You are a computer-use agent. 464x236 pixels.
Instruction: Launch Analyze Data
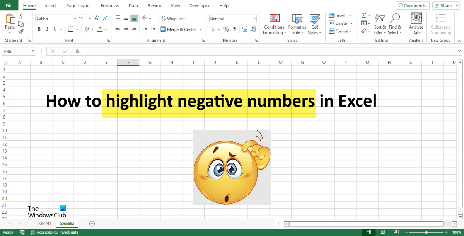pyautogui.click(x=416, y=22)
